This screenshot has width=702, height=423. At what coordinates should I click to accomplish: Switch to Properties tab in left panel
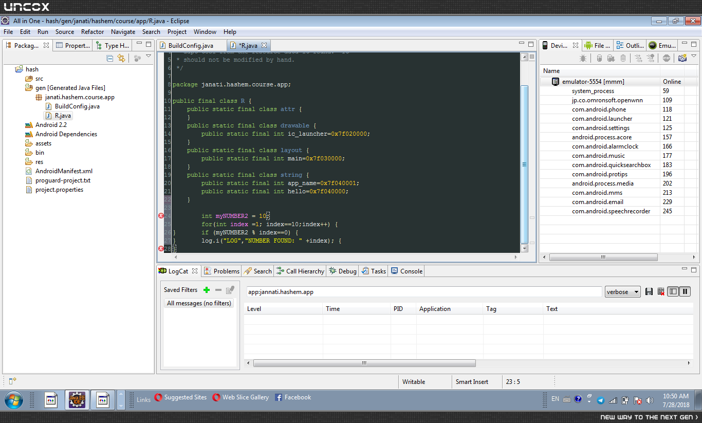point(72,46)
